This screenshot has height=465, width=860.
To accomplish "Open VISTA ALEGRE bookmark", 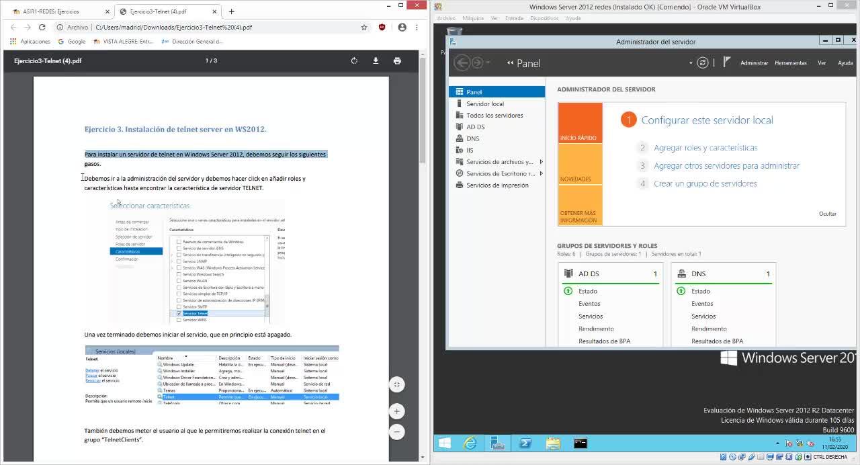I will (x=124, y=42).
